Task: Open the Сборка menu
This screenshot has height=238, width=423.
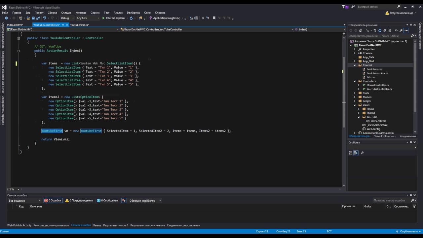Action: [x=52, y=13]
